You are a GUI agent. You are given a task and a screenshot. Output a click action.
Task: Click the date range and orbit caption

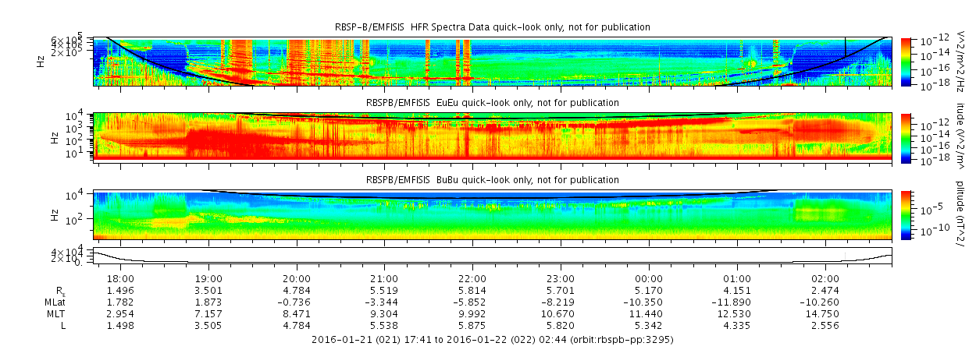[493, 340]
